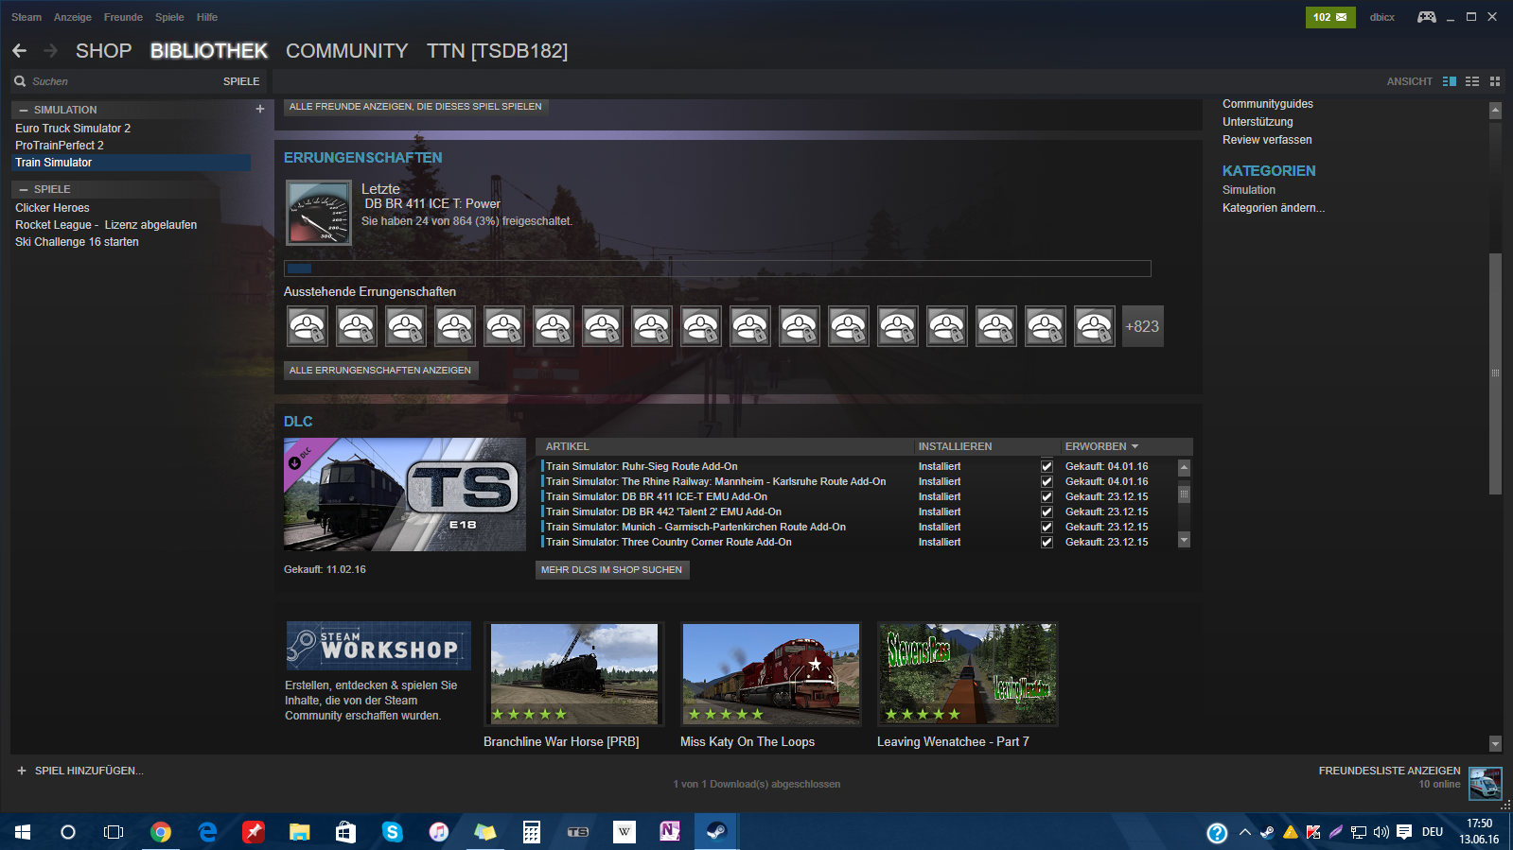This screenshot has width=1513, height=850.
Task: Open the Windows Start menu
Action: [x=23, y=832]
